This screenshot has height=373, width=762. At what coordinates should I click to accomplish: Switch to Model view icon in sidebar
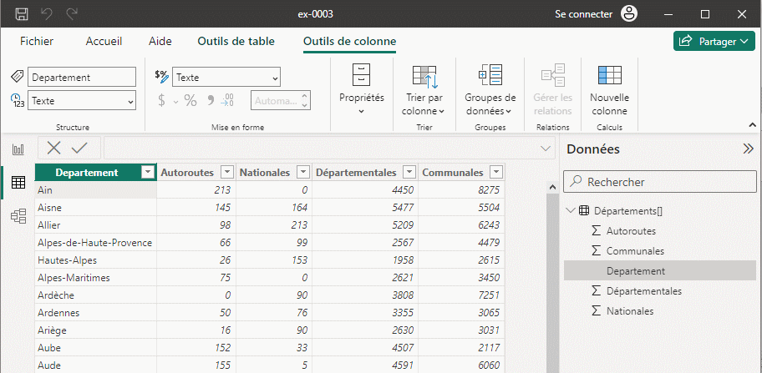pyautogui.click(x=18, y=216)
